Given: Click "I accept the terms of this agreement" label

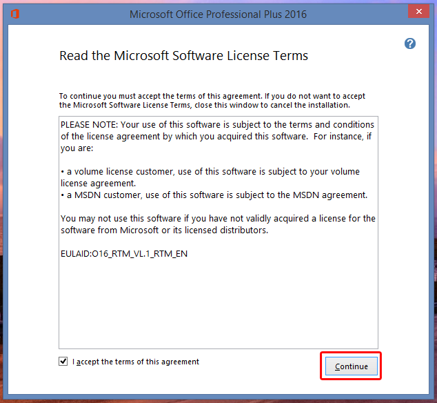Looking at the screenshot, I should point(136,362).
